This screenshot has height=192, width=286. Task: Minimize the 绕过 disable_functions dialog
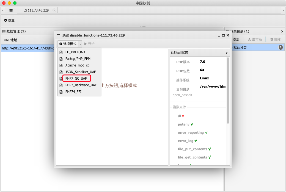[219, 36]
